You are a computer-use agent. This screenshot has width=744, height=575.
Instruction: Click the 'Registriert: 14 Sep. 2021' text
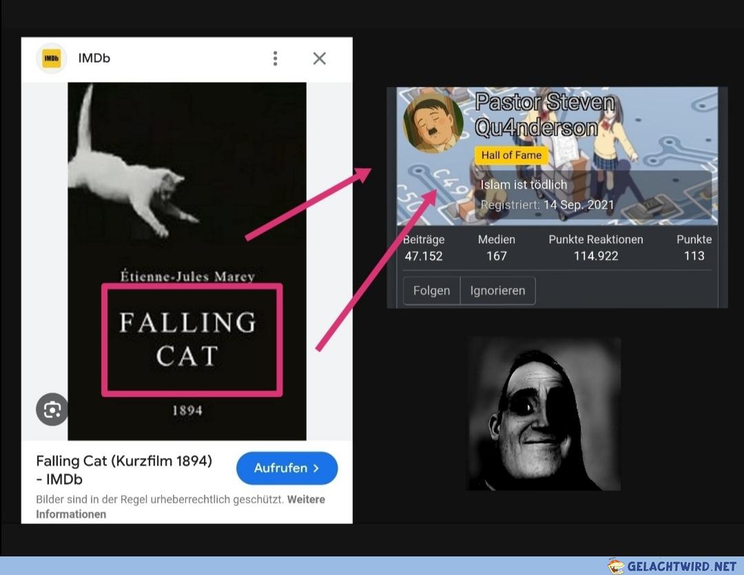point(547,205)
